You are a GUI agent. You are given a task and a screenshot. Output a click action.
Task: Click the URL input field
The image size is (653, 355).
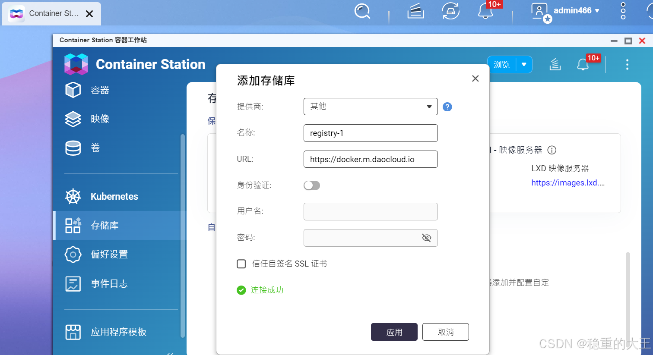point(371,159)
